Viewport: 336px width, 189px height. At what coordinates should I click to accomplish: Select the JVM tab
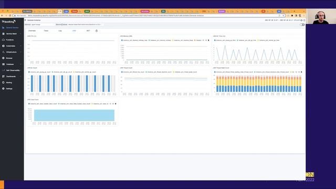(74, 30)
